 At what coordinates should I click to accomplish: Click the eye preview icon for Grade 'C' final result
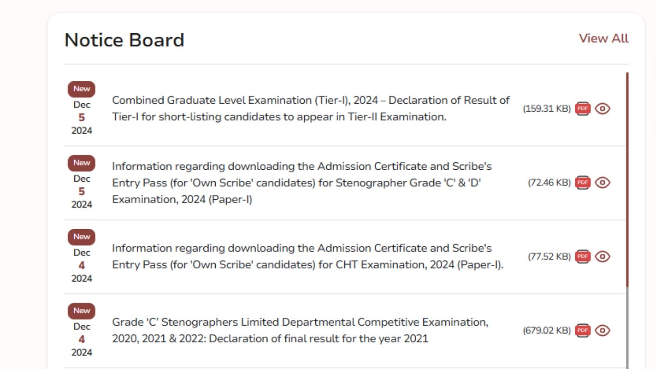tap(602, 330)
